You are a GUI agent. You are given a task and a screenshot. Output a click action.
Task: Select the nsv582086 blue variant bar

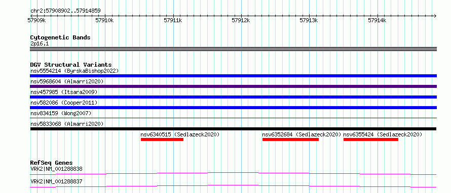tap(233, 108)
